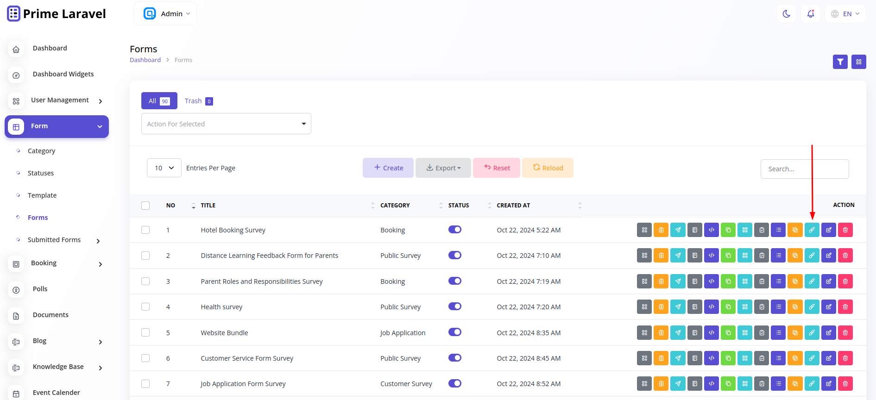Toggle status switch for Hotel Booking Survey

(x=455, y=230)
